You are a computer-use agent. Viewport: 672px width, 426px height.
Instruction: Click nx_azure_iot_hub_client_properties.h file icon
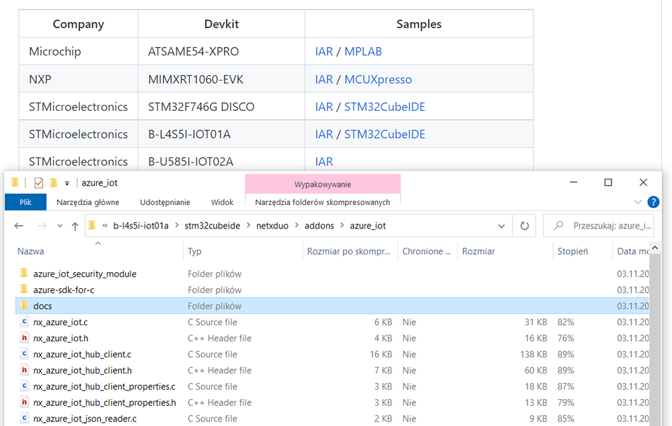point(24,402)
